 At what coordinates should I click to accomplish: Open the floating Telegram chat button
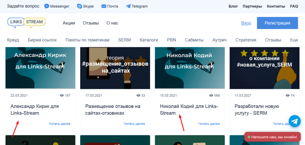coord(295,121)
